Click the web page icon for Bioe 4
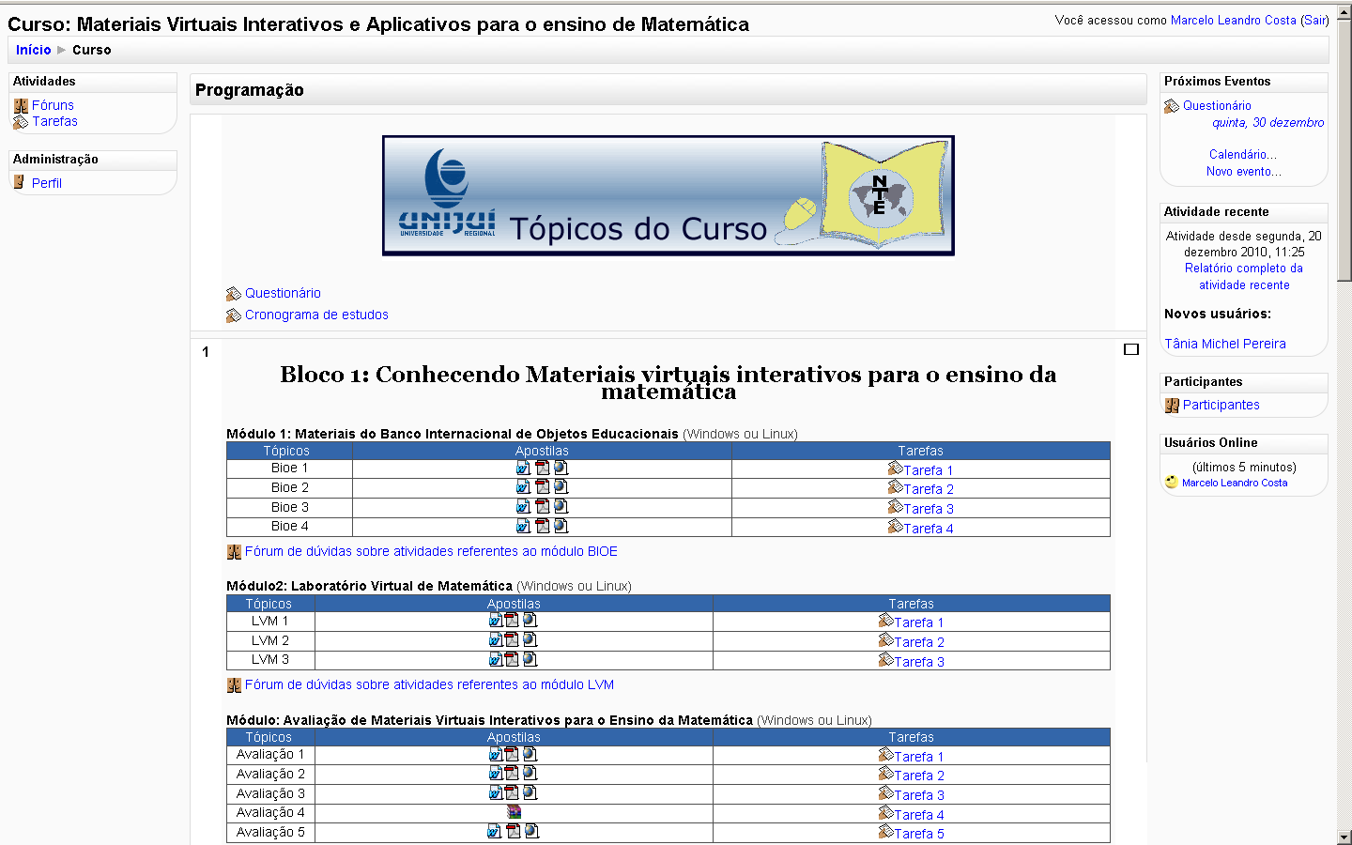 pyautogui.click(x=561, y=526)
